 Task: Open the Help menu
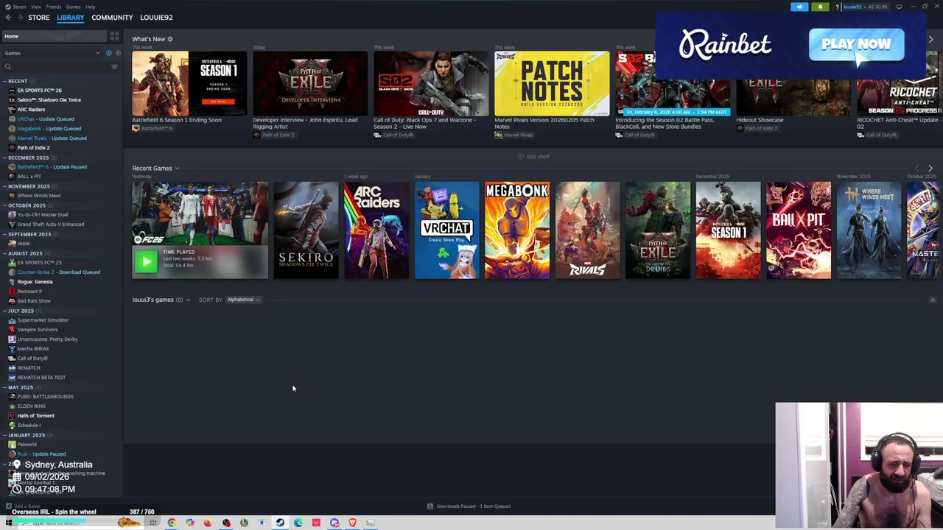pyautogui.click(x=90, y=7)
